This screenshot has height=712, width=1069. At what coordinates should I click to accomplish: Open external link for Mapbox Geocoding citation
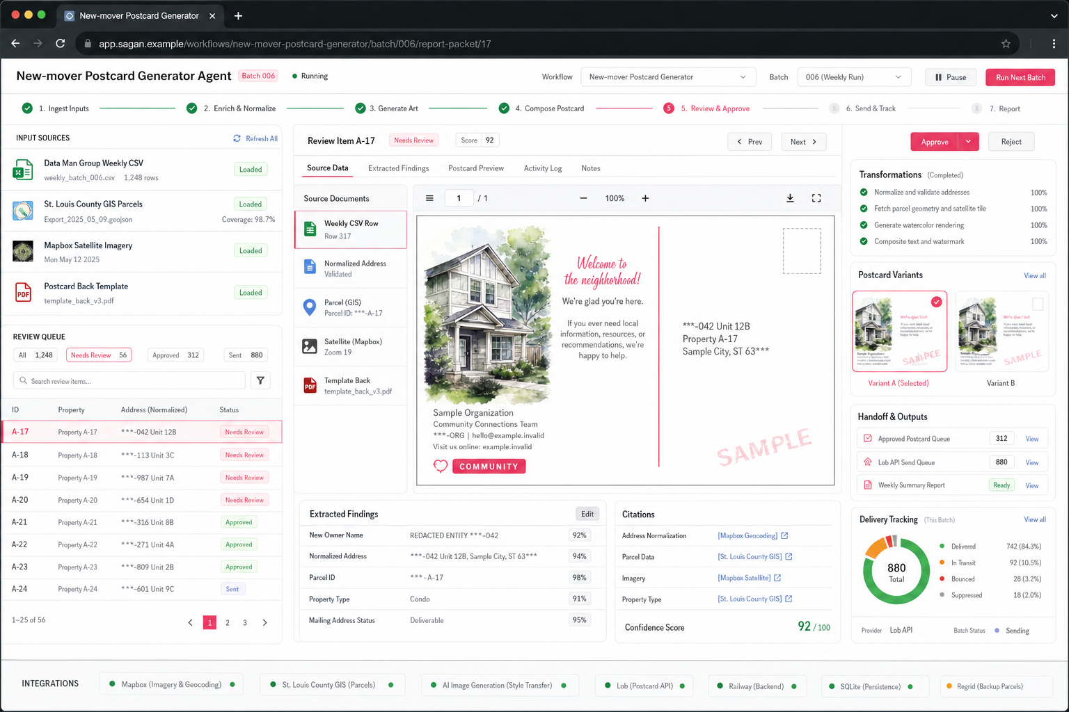pos(784,535)
